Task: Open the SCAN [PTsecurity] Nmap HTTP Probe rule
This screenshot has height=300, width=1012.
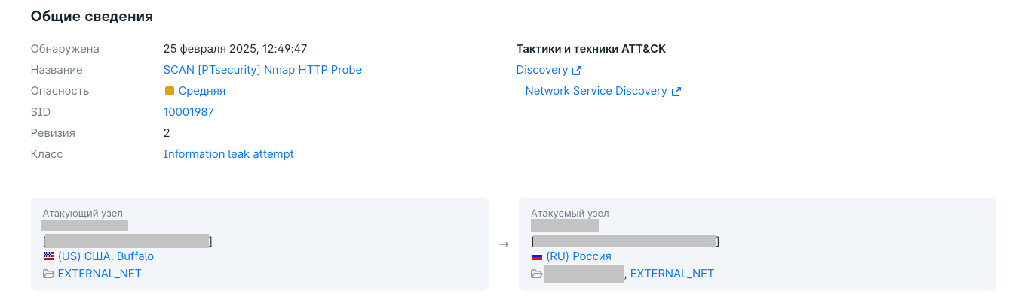Action: pyautogui.click(x=262, y=70)
